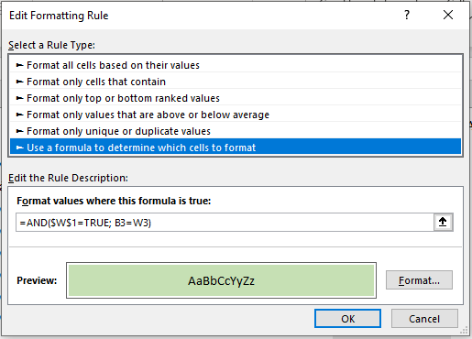The image size is (472, 339).
Task: Click arrow bullet beside 'Format all cells based on their values'
Action: [19, 65]
